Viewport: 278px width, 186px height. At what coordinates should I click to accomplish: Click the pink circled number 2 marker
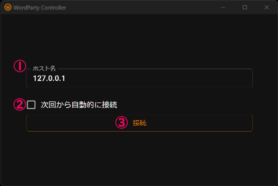tap(20, 104)
